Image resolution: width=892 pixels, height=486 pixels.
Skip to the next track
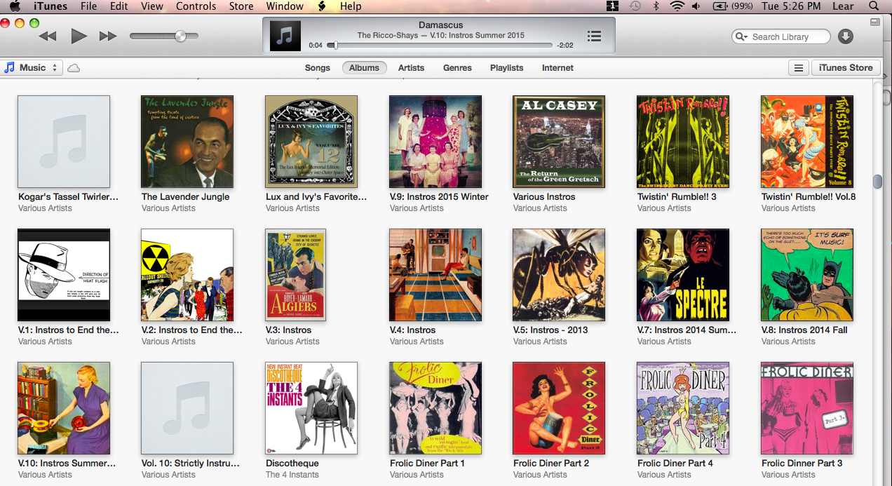[108, 36]
